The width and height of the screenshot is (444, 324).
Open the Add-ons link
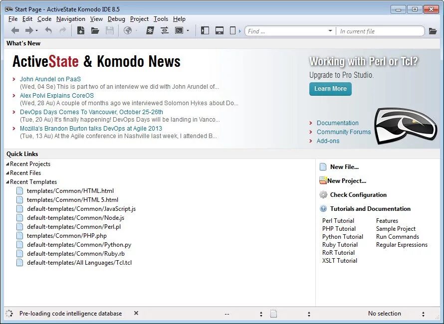tap(328, 141)
